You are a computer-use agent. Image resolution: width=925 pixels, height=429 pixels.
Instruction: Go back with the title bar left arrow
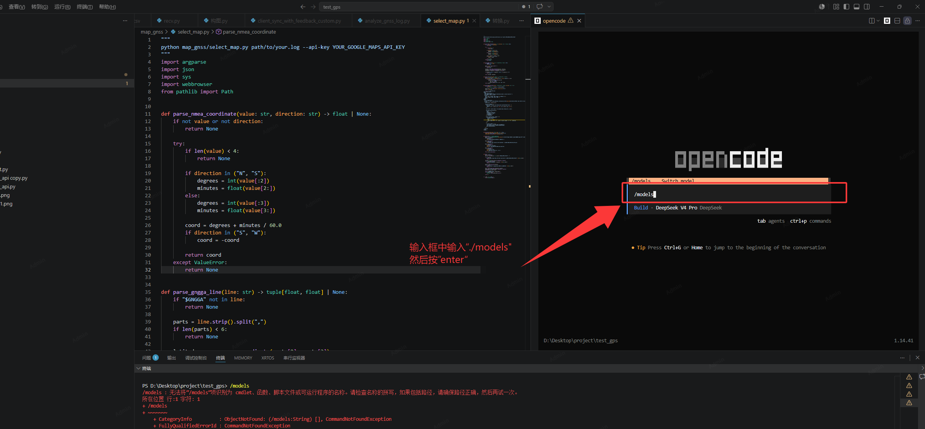click(303, 7)
